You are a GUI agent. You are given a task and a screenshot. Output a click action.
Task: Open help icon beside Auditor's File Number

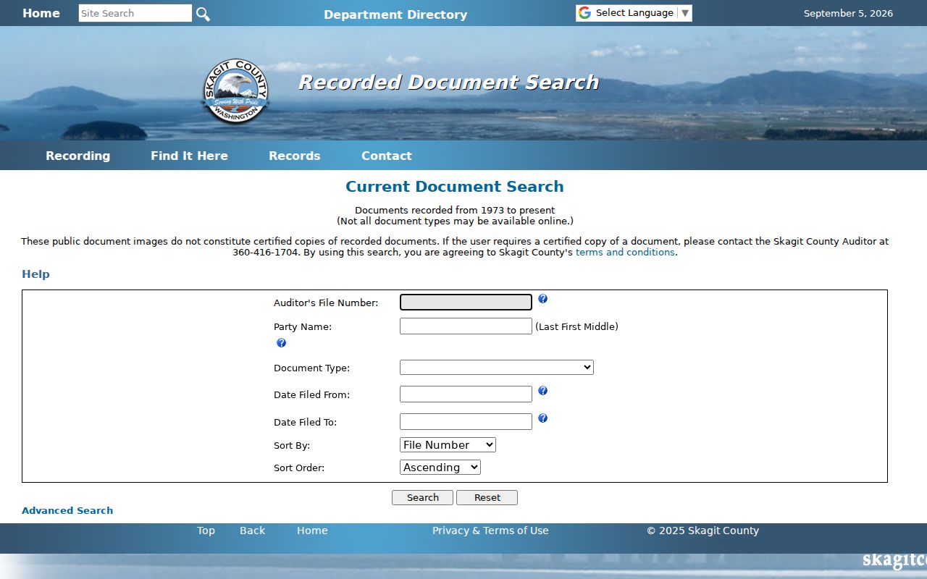pyautogui.click(x=542, y=299)
